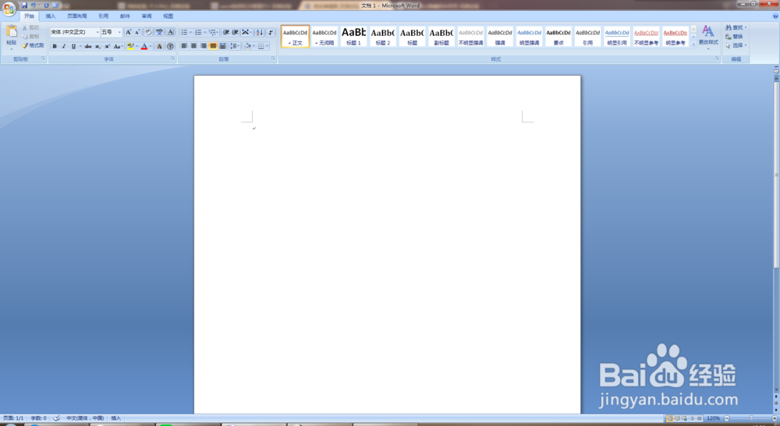Apply the 无间隔 no spacing style
This screenshot has height=426, width=780.
pyautogui.click(x=324, y=37)
